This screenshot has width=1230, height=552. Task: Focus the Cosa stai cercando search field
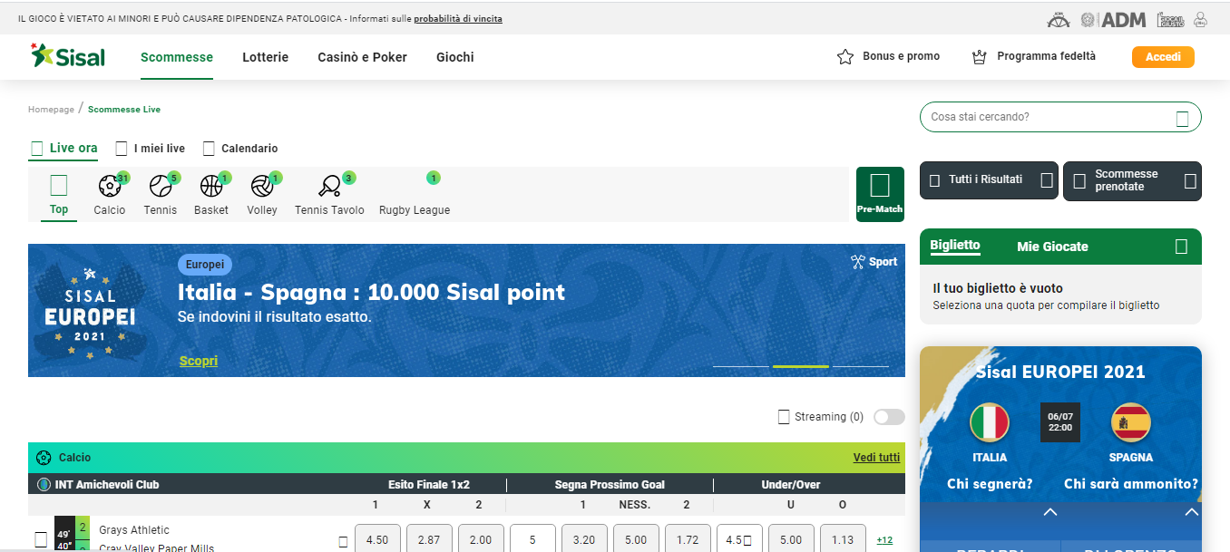pyautogui.click(x=1060, y=117)
